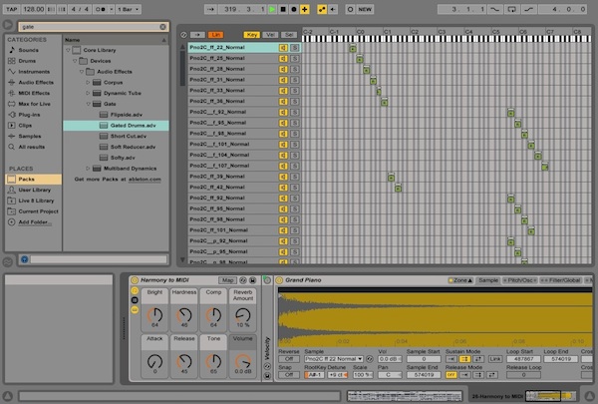
Task: Switch to the Vel zone editor tab
Action: (270, 35)
